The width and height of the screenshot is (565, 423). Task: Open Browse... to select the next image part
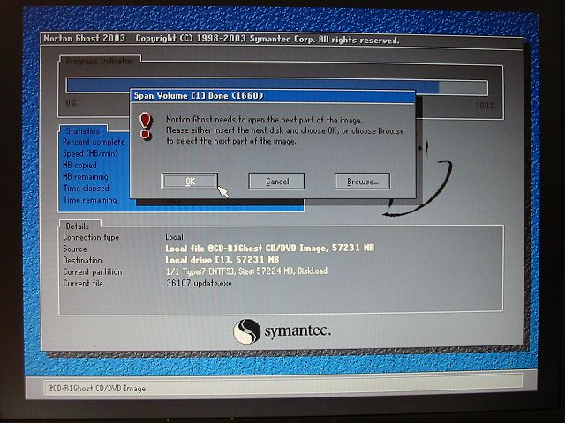pyautogui.click(x=362, y=181)
